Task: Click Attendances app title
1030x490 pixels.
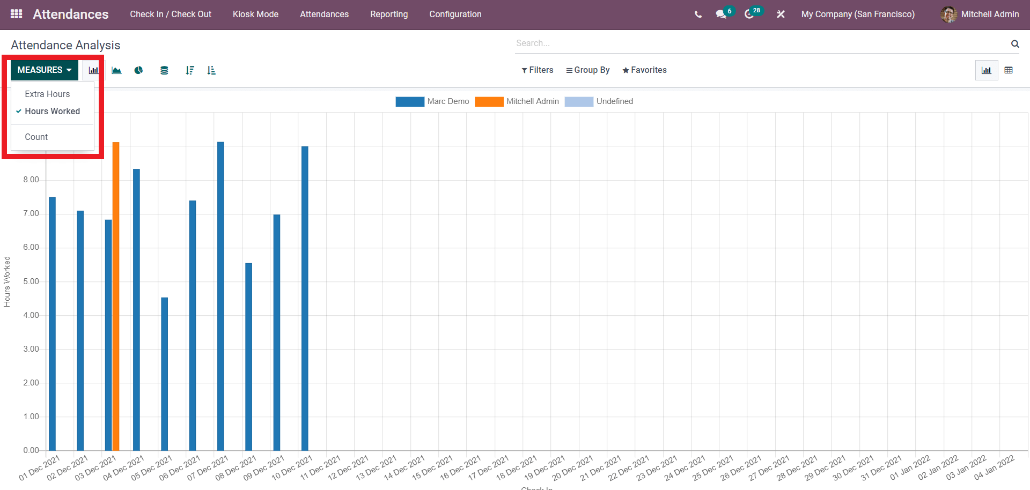Action: pyautogui.click(x=71, y=14)
